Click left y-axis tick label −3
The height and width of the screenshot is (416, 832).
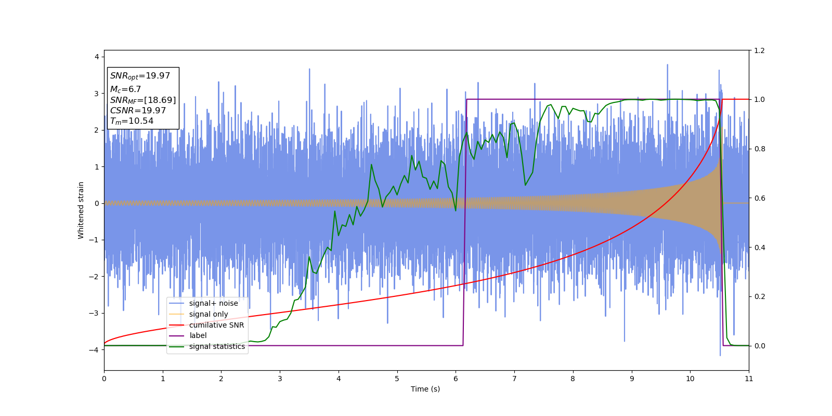pyautogui.click(x=94, y=313)
